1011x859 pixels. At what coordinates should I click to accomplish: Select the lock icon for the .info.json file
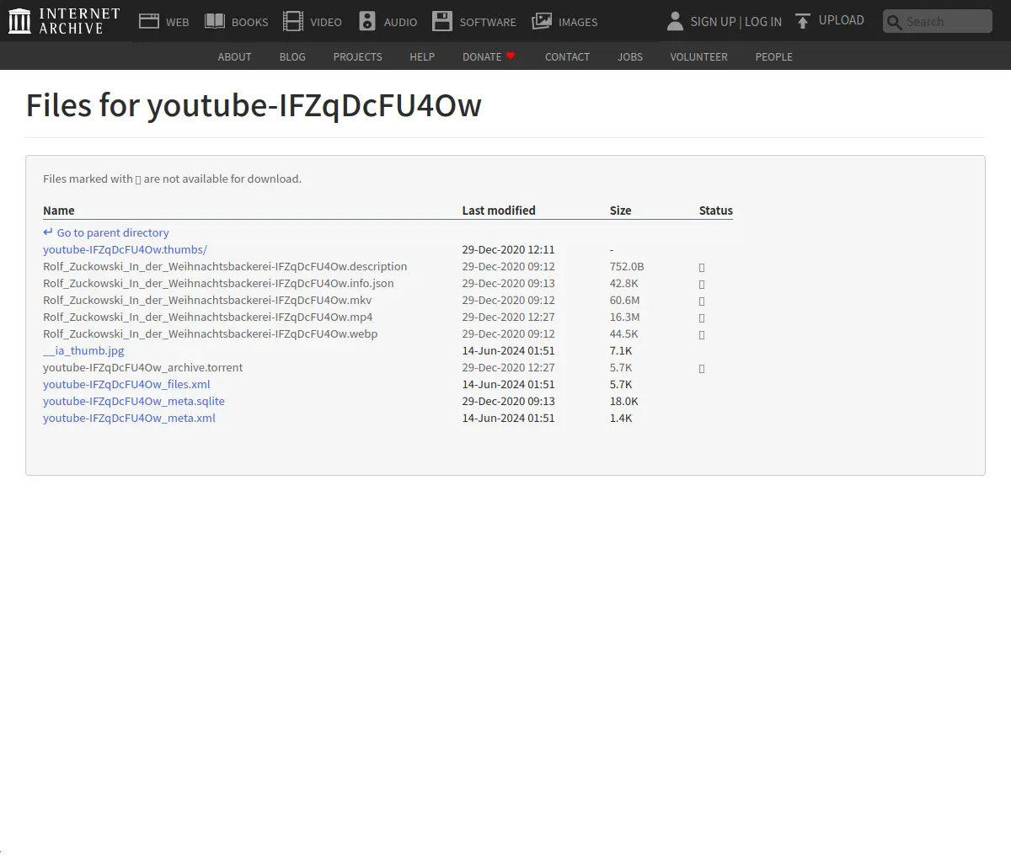702,284
